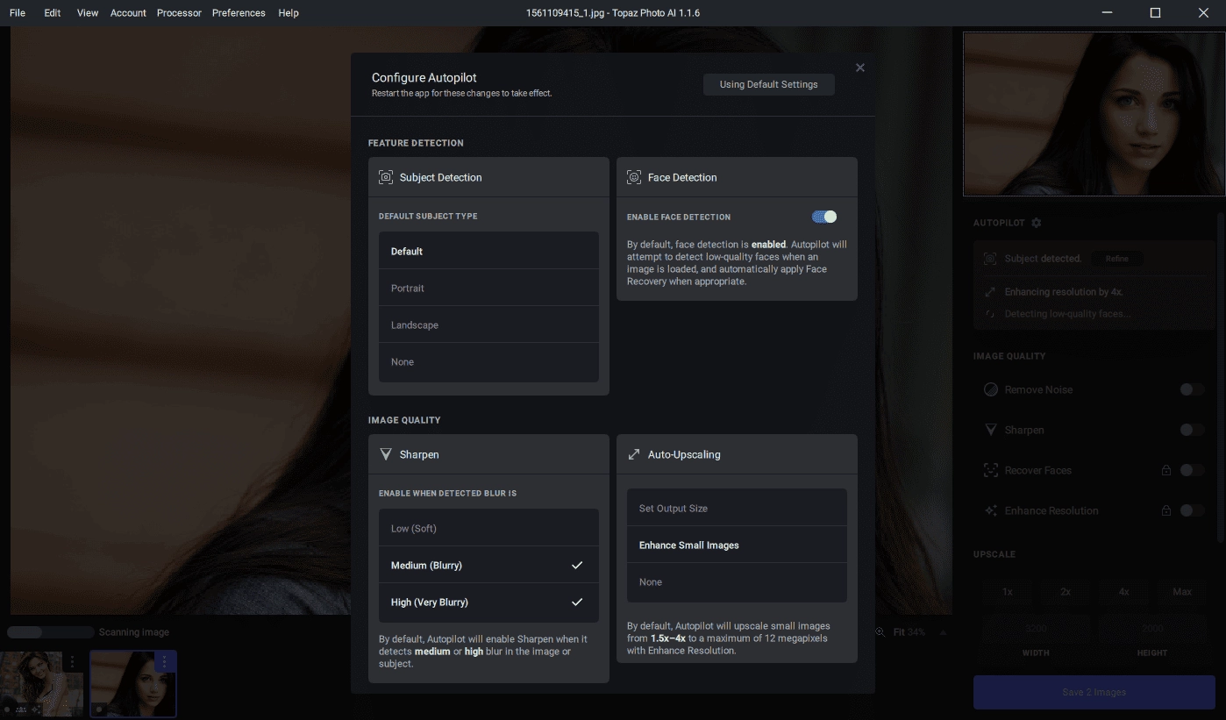Open Autopilot settings gear icon
Screen dimensions: 1226x720
tap(1037, 223)
